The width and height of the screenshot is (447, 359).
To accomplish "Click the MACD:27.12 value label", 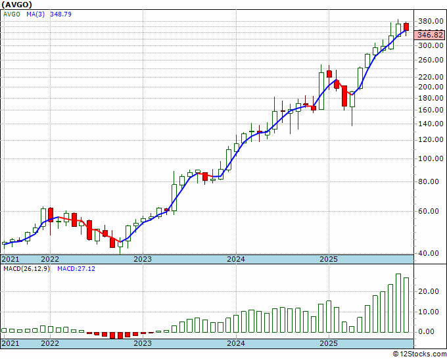I will coord(76,269).
